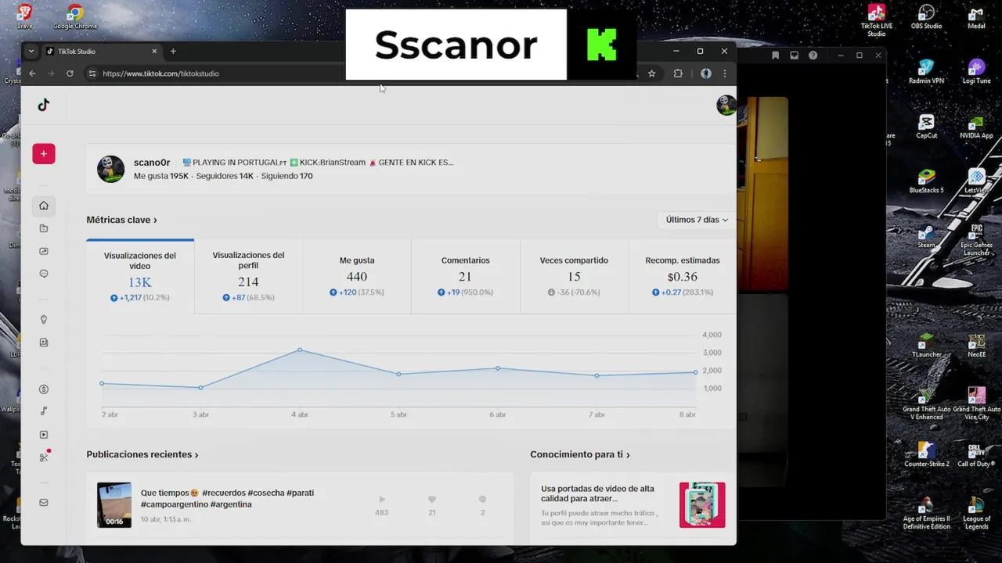Screen dimensions: 1002x563
Task: Click the bookmark icon in the background window
Action: click(776, 56)
